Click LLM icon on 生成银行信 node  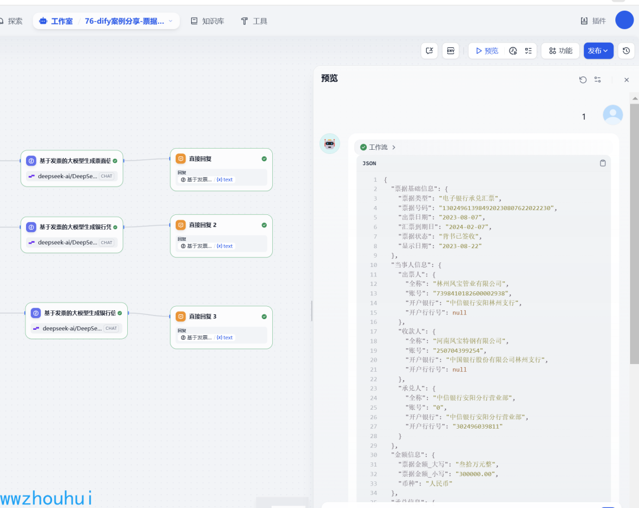click(x=36, y=313)
